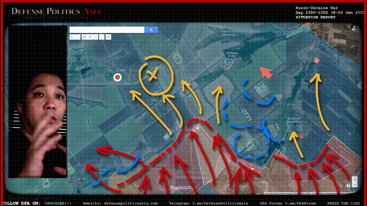The image size is (367, 206).
Task: Zoom in with the plus button
Action: (x=355, y=179)
